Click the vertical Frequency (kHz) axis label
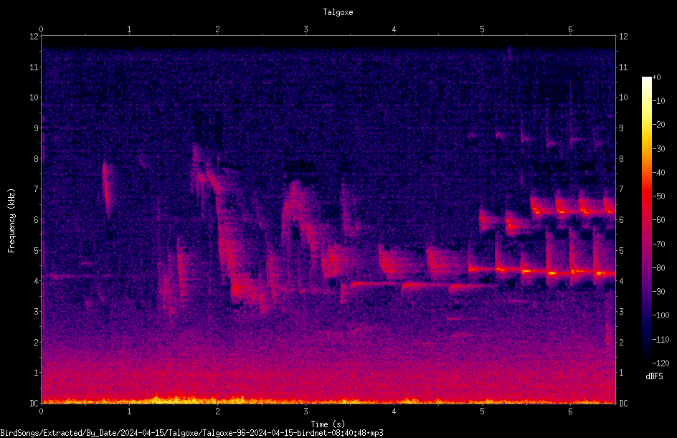The width and height of the screenshot is (677, 438). click(x=11, y=221)
